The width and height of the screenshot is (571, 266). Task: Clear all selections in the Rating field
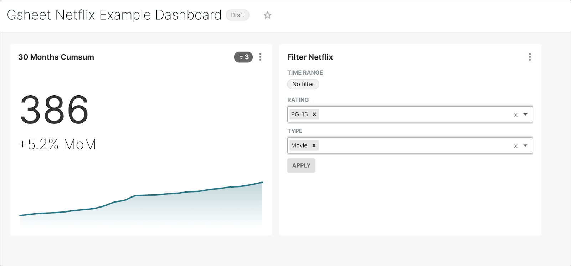(x=515, y=115)
